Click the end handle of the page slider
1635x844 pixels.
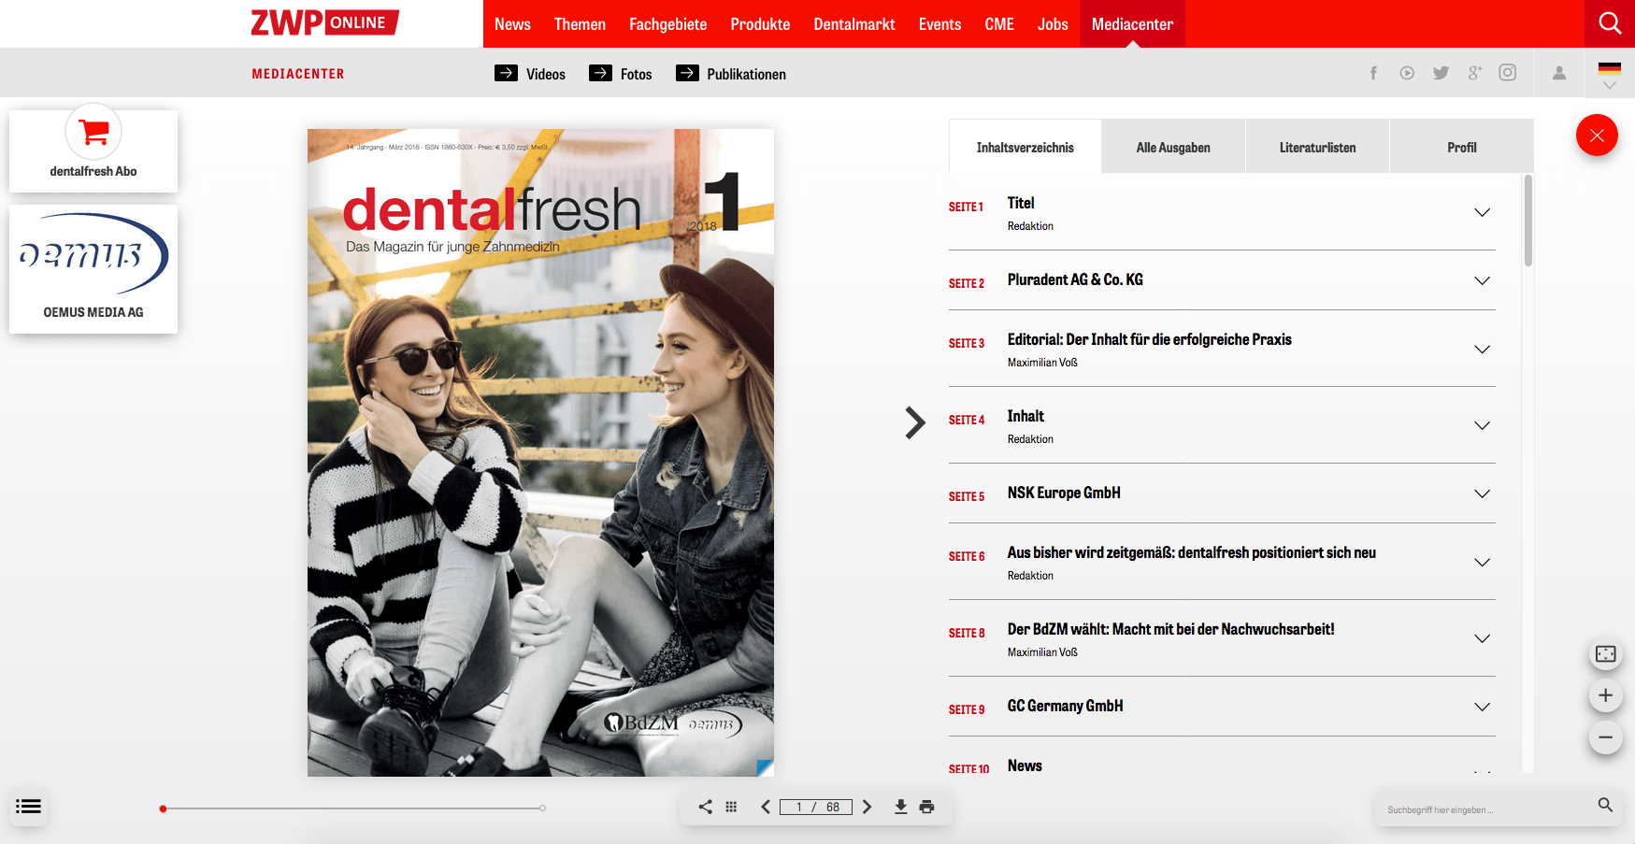(x=542, y=808)
